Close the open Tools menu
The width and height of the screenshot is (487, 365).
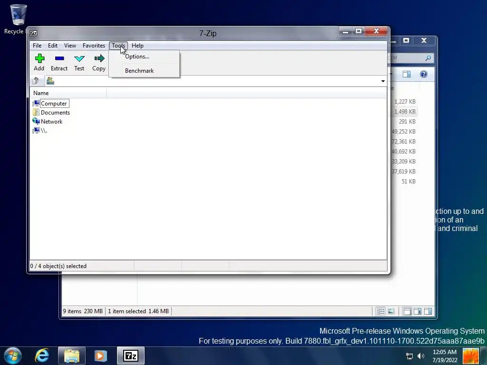pos(118,46)
